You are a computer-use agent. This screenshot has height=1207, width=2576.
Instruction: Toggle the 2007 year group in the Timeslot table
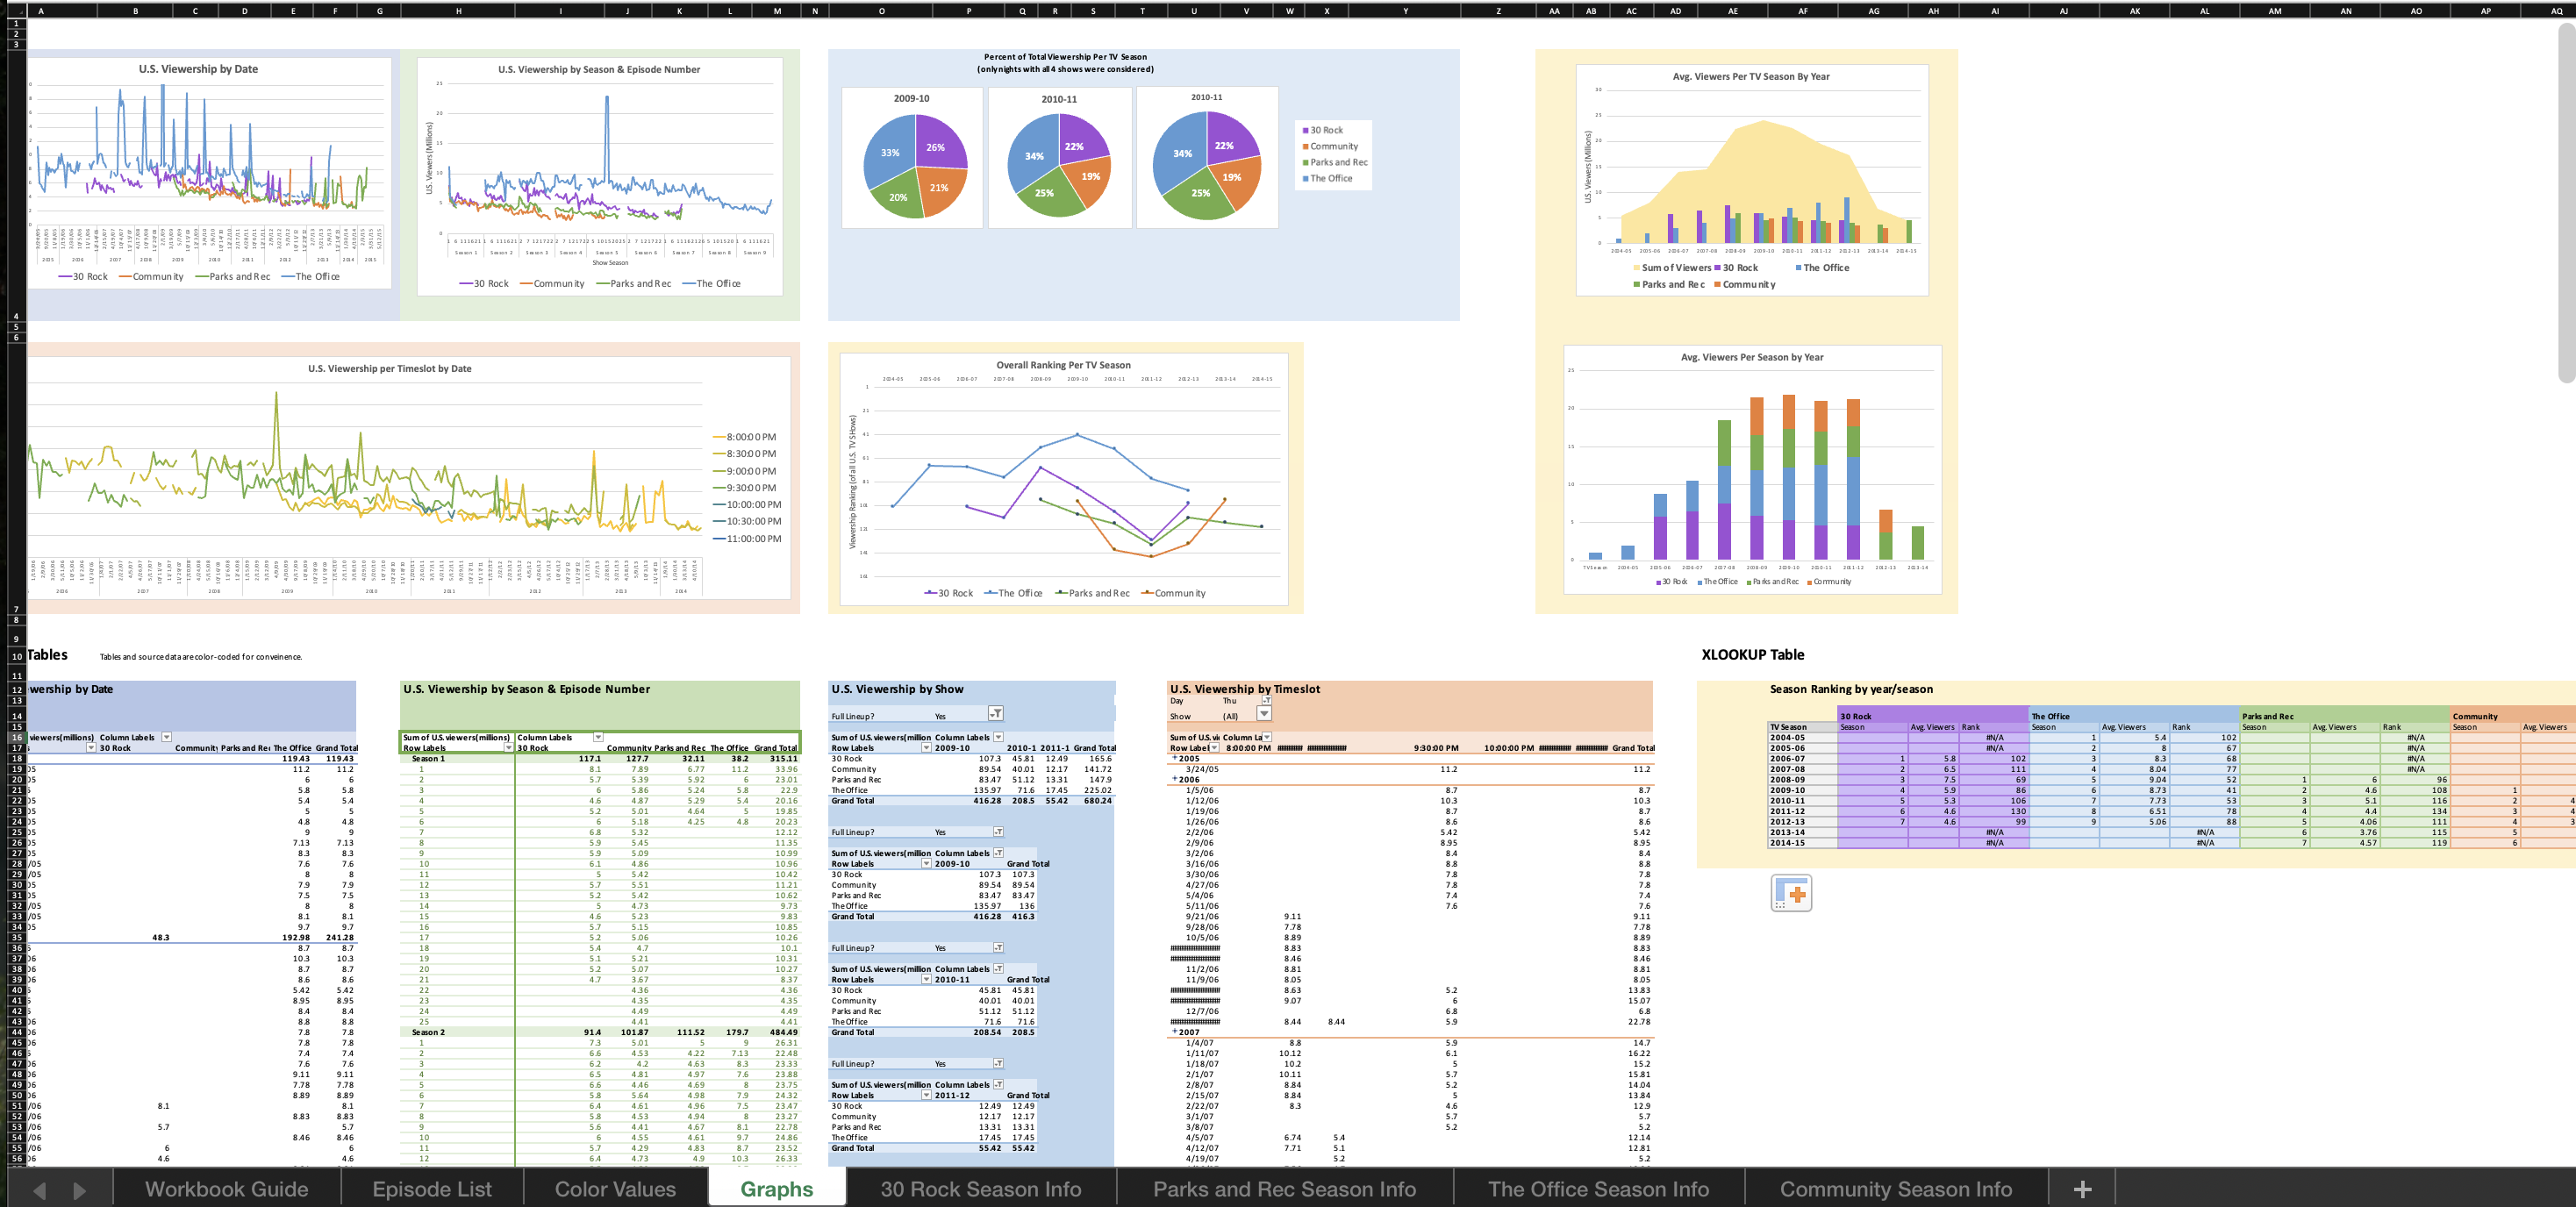click(x=1175, y=1032)
